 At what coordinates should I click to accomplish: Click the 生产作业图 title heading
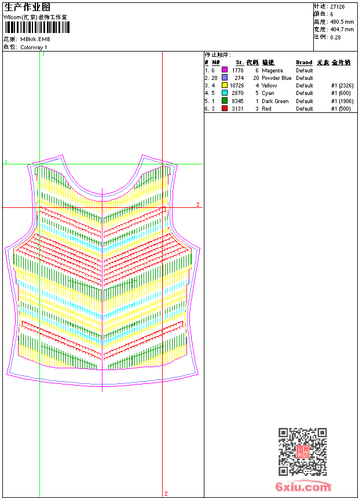point(27,7)
